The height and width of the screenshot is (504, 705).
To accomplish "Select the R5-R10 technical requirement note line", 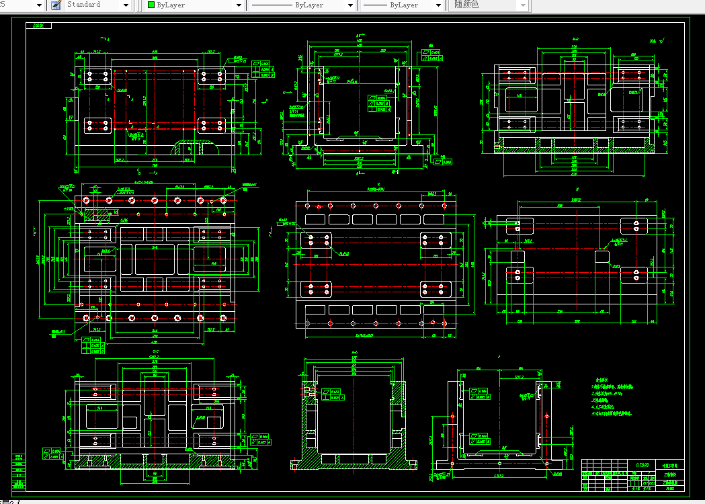I will click(607, 393).
